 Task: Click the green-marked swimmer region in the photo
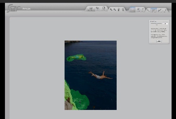(x=76, y=58)
